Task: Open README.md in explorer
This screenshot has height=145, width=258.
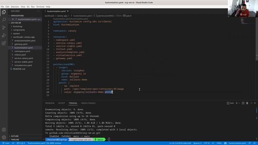Action: pyautogui.click(x=19, y=69)
